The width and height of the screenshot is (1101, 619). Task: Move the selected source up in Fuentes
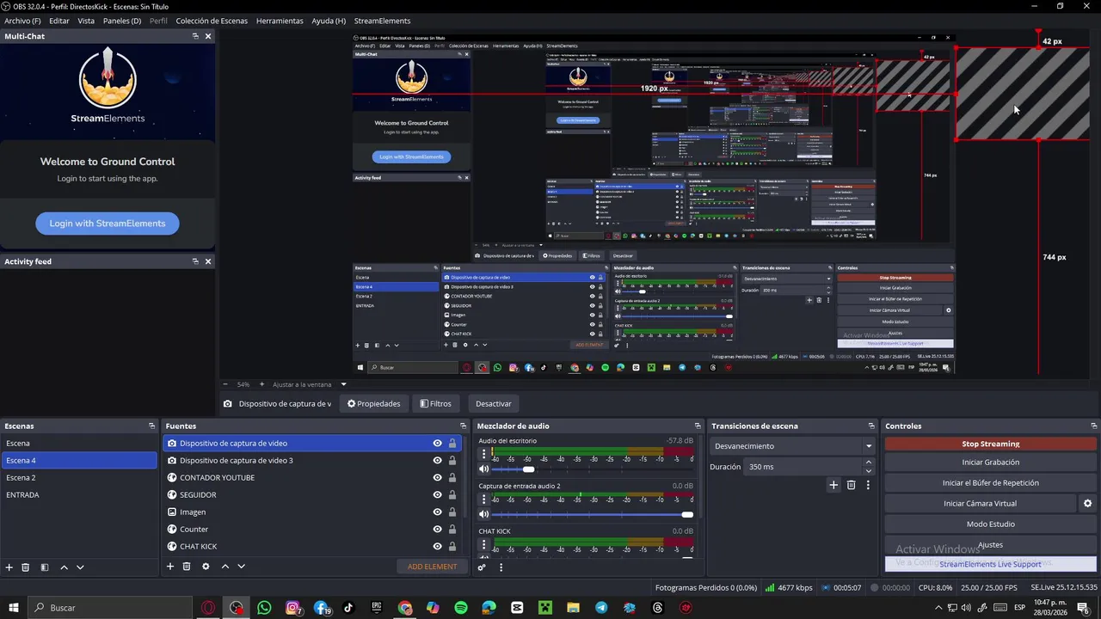225,567
